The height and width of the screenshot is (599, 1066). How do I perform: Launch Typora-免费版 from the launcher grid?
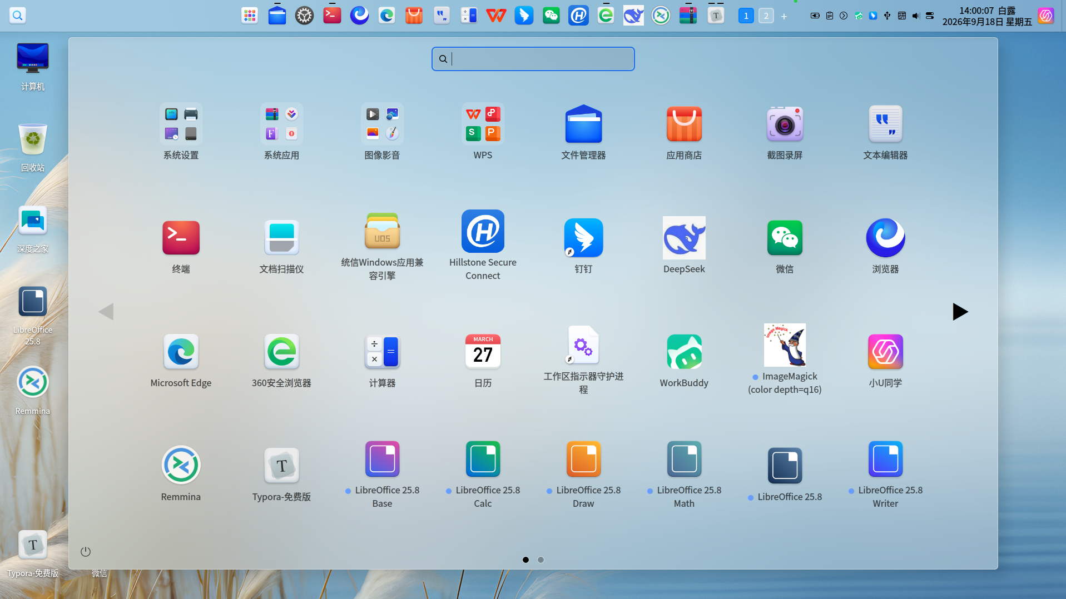[281, 466]
